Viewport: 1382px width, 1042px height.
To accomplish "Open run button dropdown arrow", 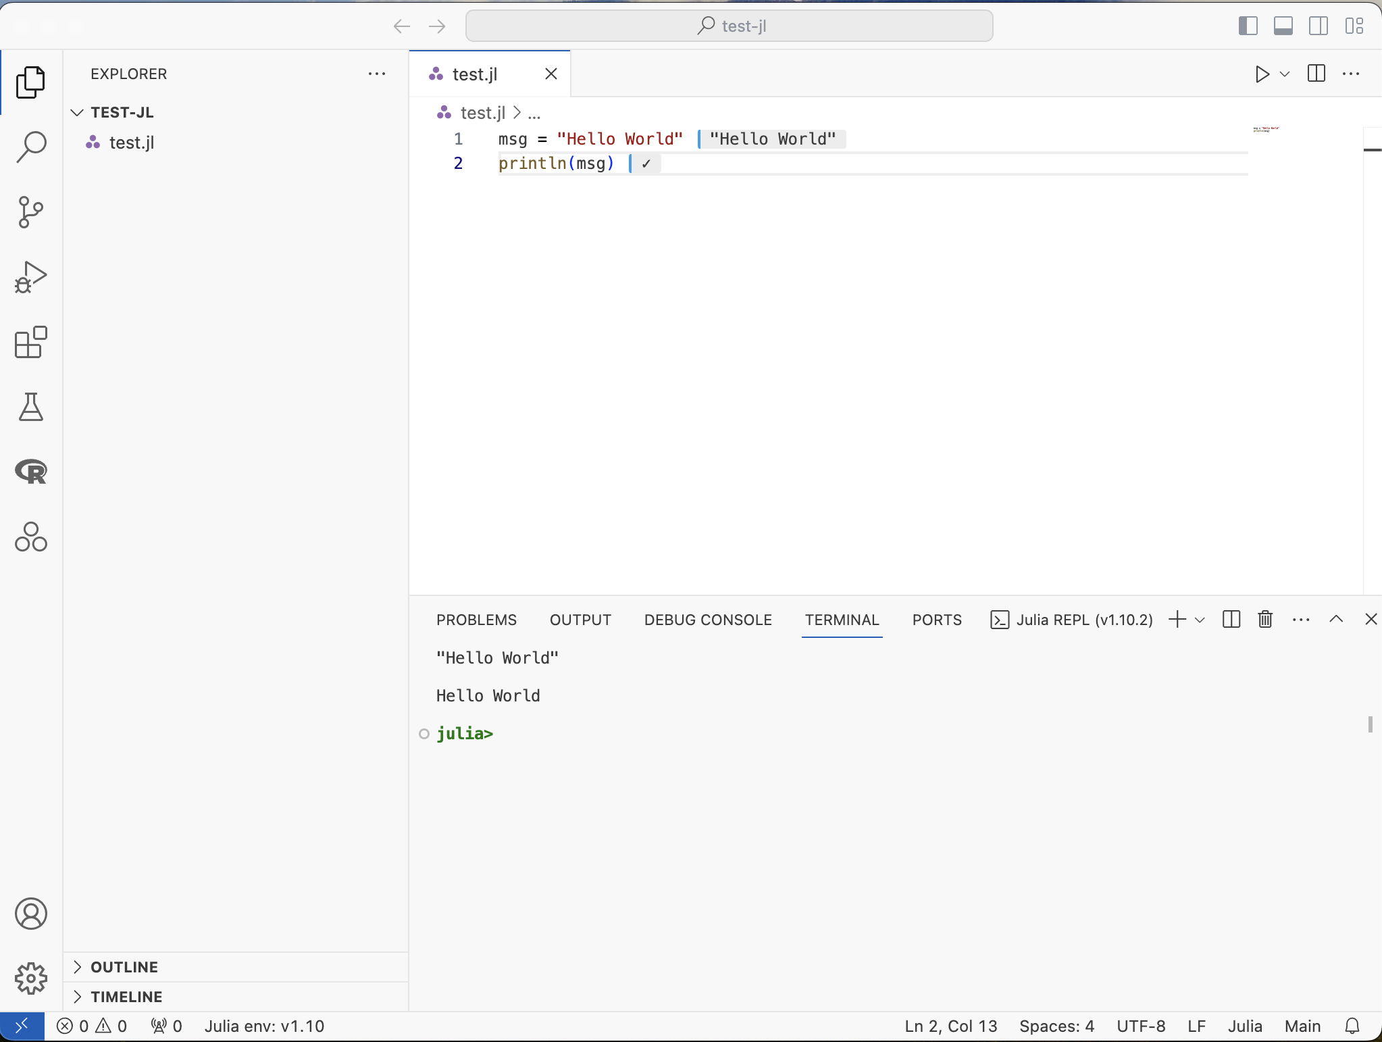I will (1285, 74).
